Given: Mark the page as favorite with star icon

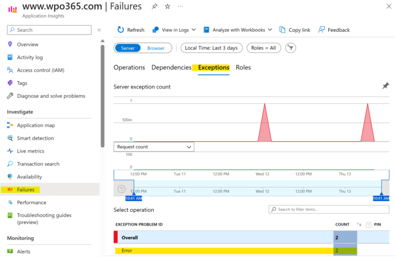Looking at the screenshot, I should tap(168, 6).
